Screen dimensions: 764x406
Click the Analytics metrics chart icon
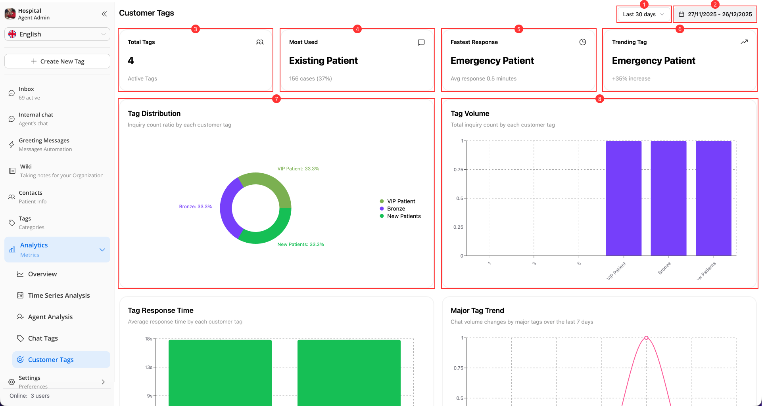pyautogui.click(x=12, y=249)
